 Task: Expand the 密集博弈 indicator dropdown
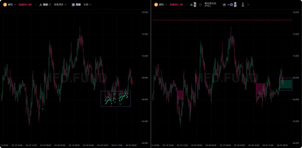pyautogui.click(x=60, y=5)
